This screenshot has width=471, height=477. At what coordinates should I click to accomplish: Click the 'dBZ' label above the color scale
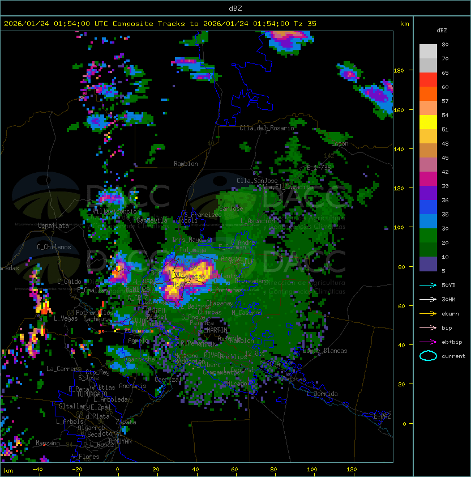[442, 31]
